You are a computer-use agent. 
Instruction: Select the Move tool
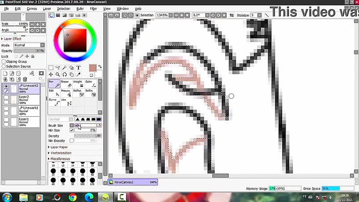coord(51,75)
